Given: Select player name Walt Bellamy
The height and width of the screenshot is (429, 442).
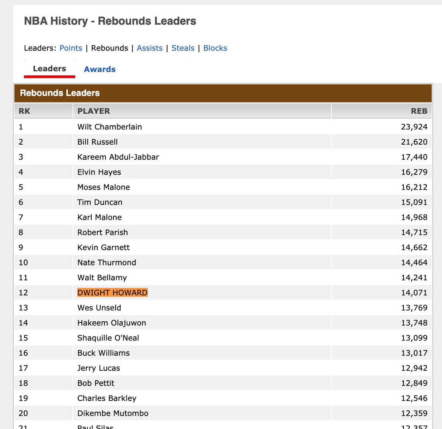Looking at the screenshot, I should click(102, 278).
